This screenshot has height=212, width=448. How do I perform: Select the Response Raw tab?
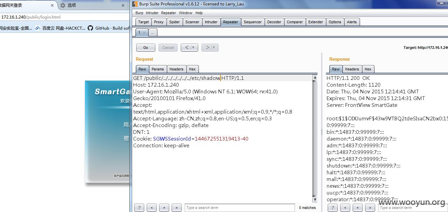[336, 69]
